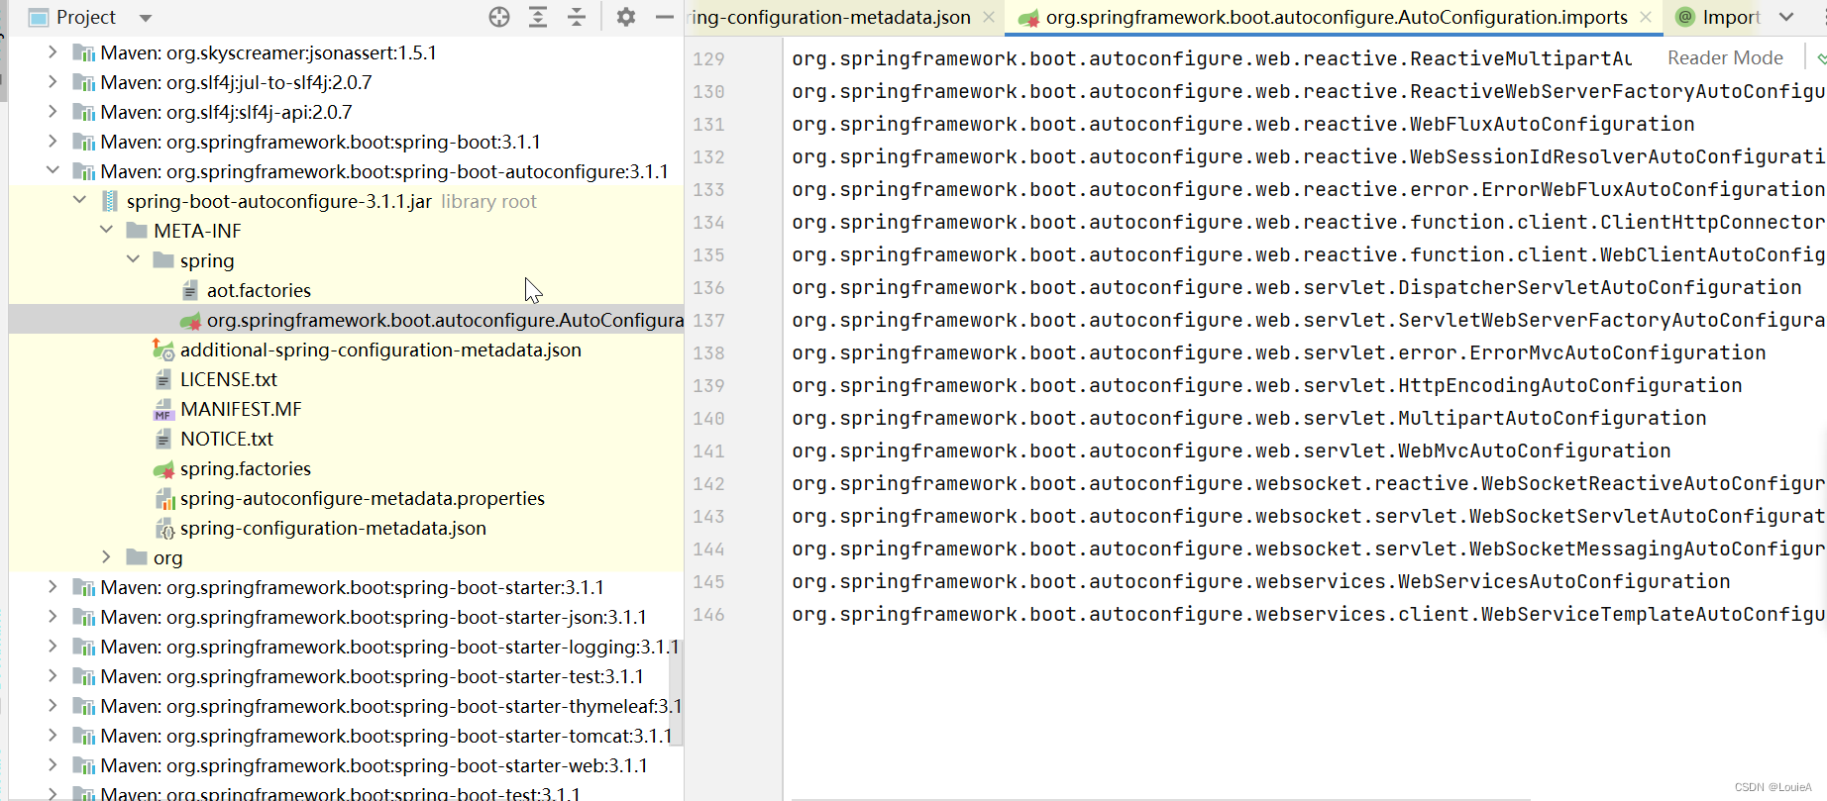
Task: Click the Select Opened File target icon
Action: [x=499, y=17]
